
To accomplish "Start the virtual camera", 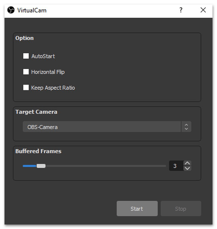I will click(x=137, y=209).
